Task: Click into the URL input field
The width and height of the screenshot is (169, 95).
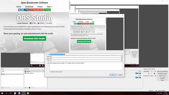Action: click(86, 54)
